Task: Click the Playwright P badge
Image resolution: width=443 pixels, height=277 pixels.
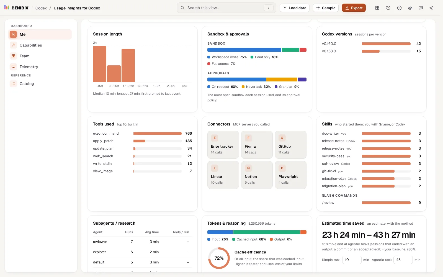Action: [x=282, y=168]
